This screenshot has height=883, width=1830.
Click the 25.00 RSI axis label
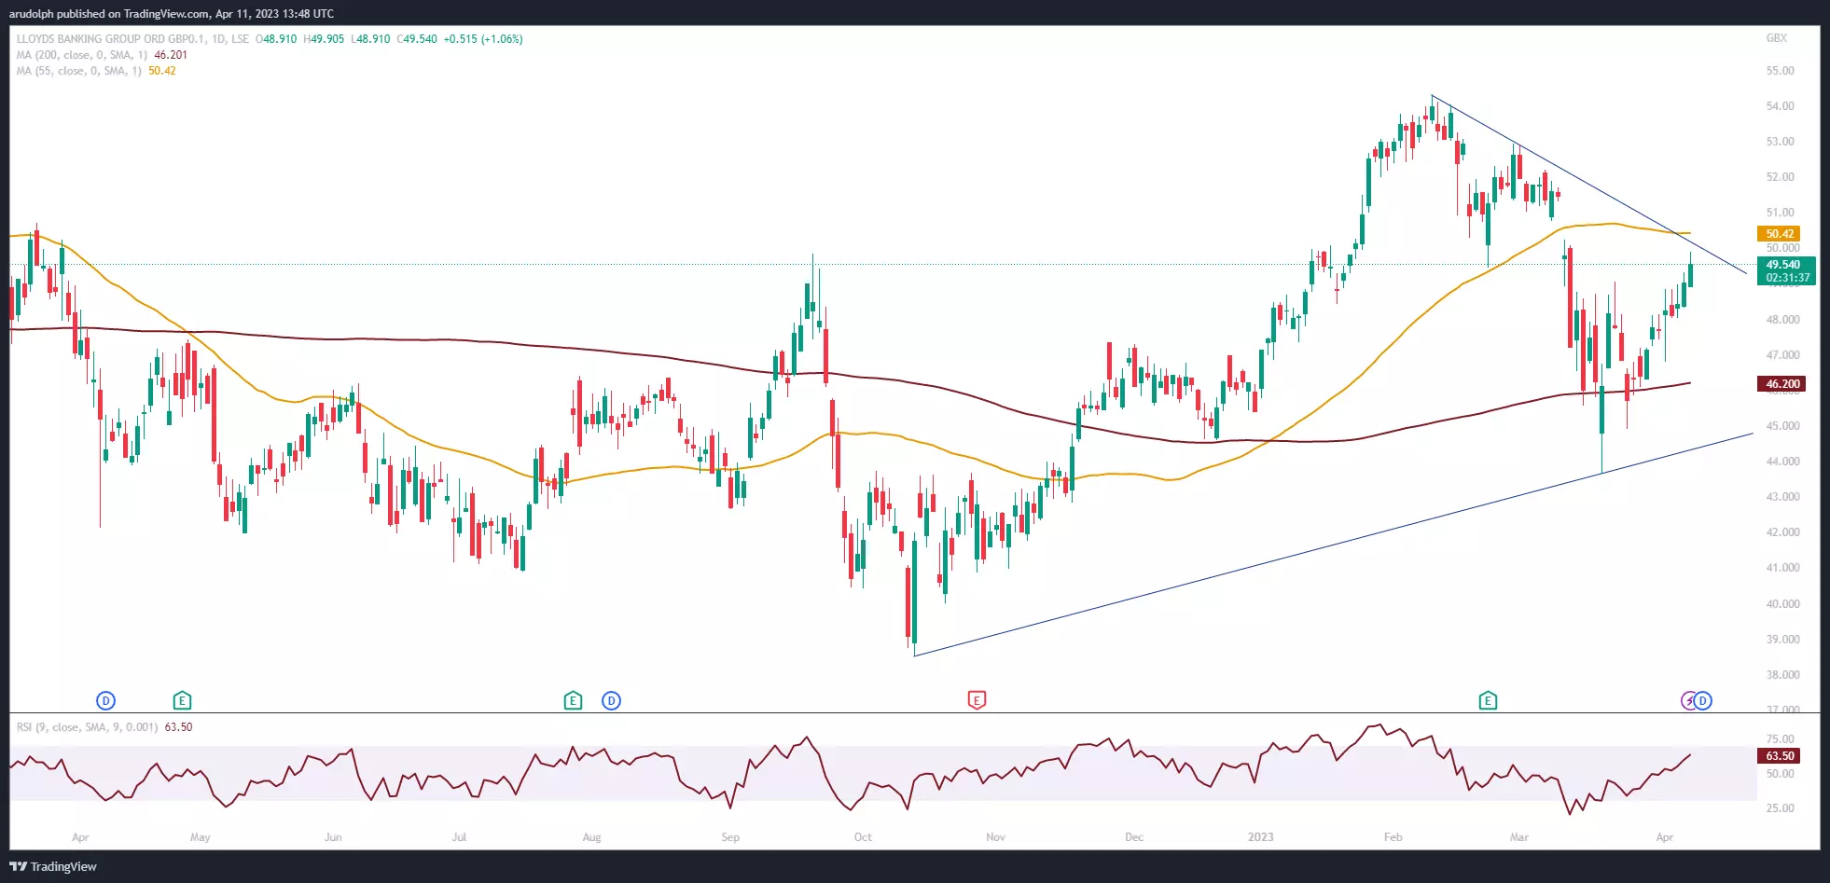tap(1780, 808)
